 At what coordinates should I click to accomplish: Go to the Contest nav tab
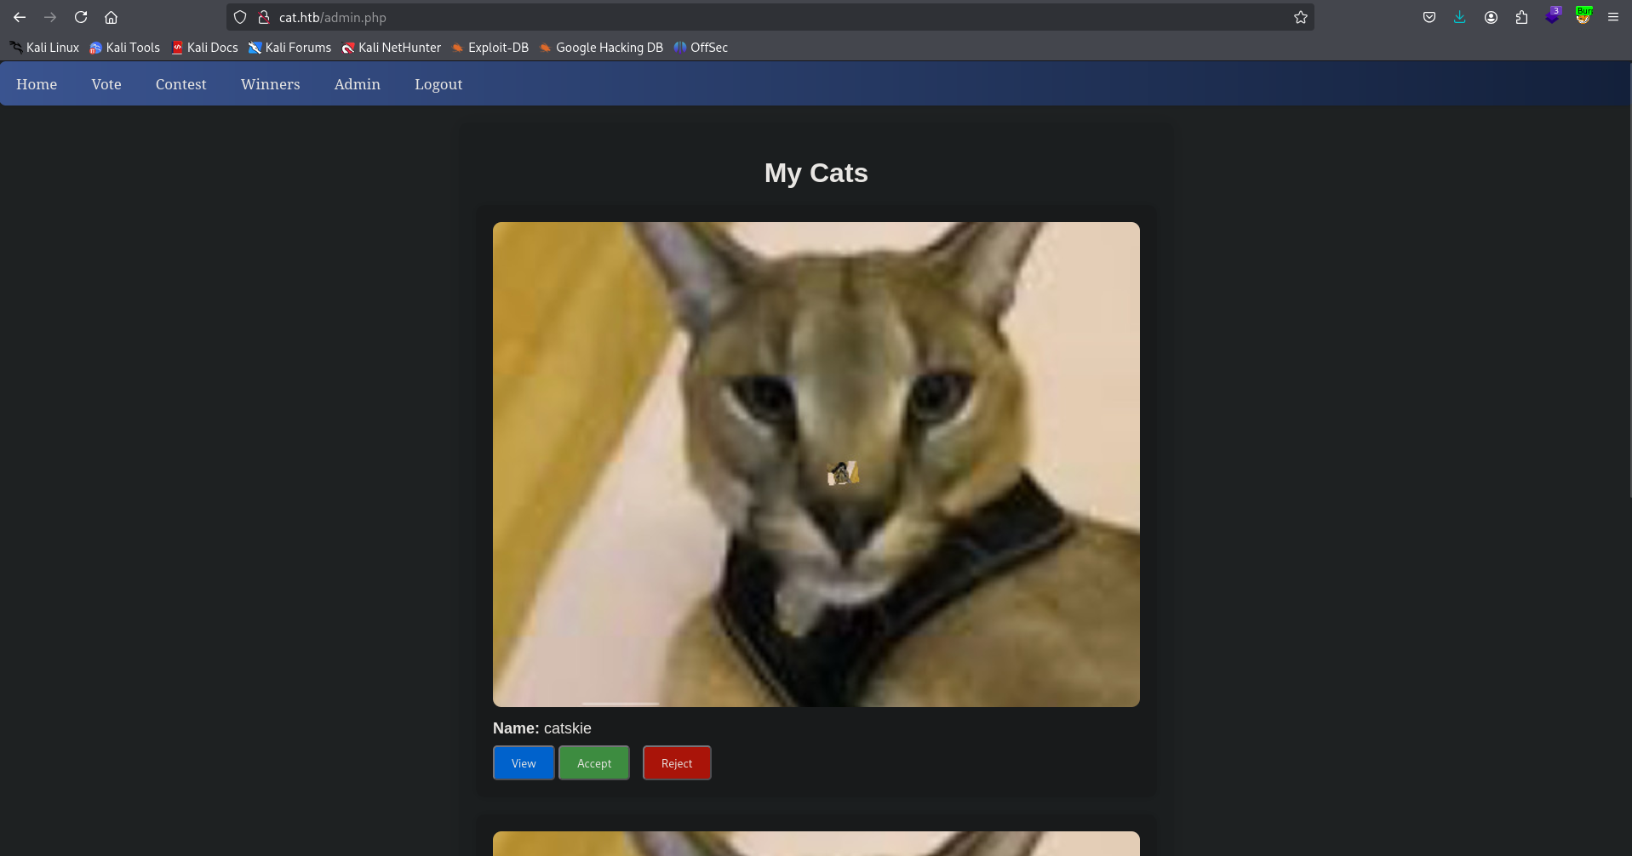[x=180, y=84]
